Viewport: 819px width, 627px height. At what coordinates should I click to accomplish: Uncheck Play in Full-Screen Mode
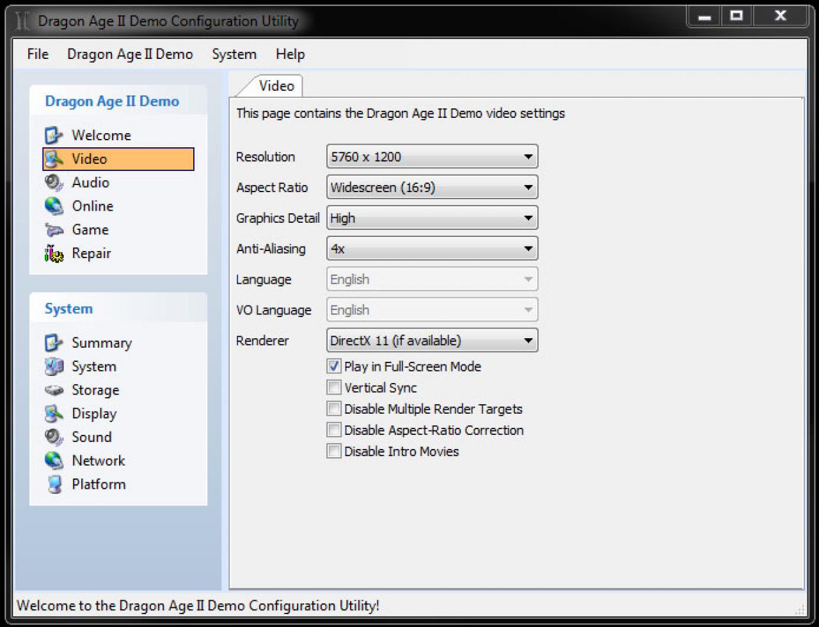334,366
